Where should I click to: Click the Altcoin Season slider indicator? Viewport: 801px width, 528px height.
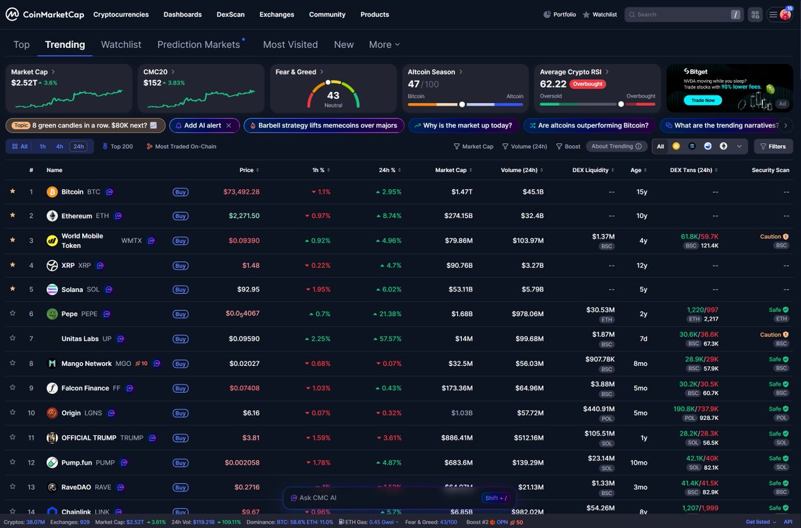pos(462,104)
